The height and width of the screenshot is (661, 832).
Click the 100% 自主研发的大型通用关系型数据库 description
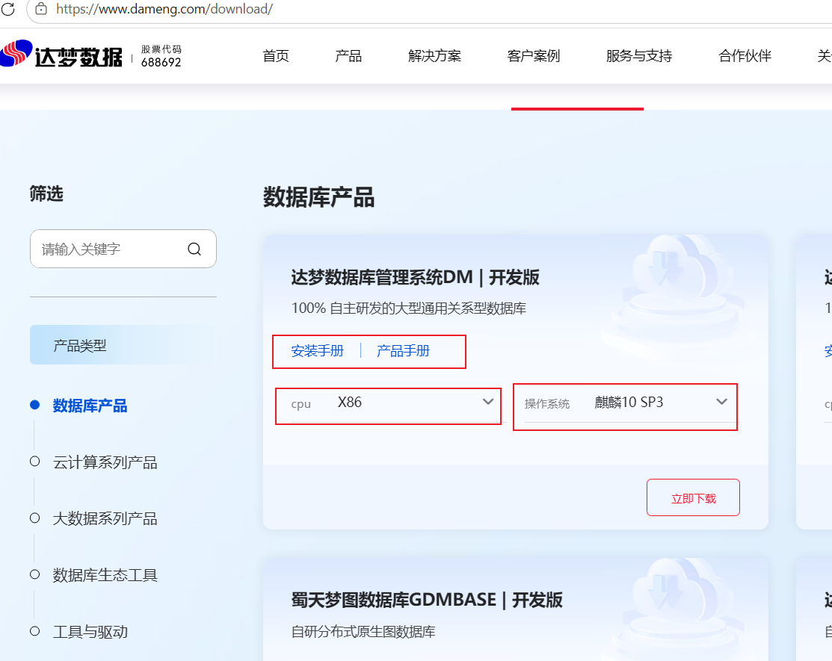point(409,308)
